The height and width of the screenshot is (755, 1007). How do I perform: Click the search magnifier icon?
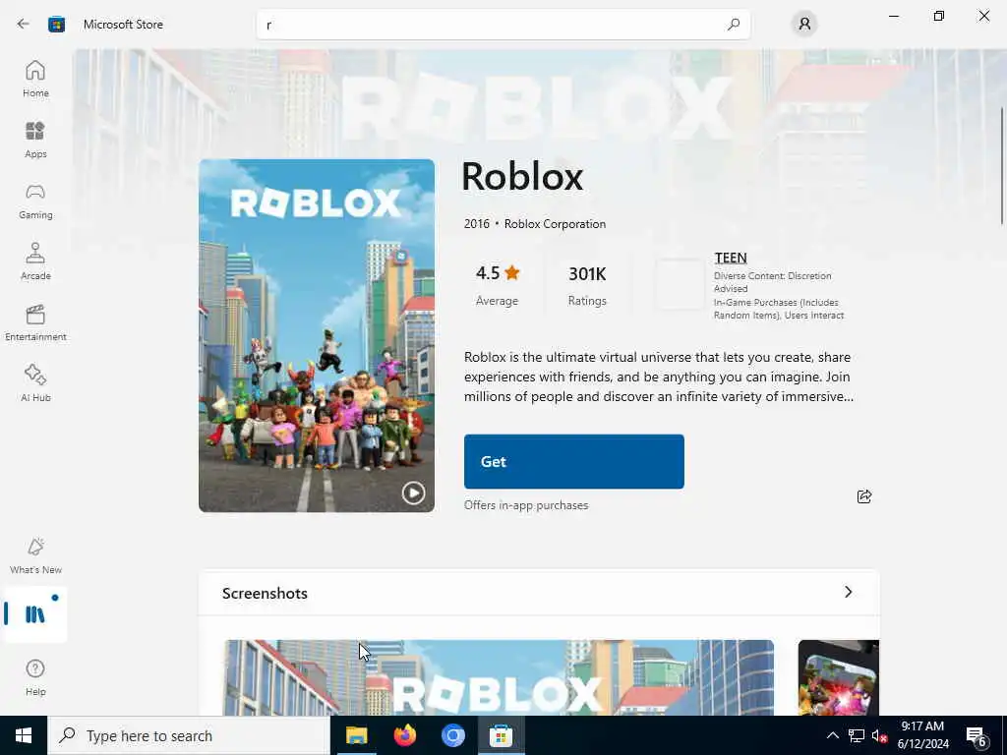(734, 25)
